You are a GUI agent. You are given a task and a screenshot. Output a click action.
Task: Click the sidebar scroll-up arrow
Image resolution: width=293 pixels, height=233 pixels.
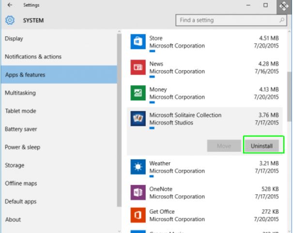click(x=119, y=31)
